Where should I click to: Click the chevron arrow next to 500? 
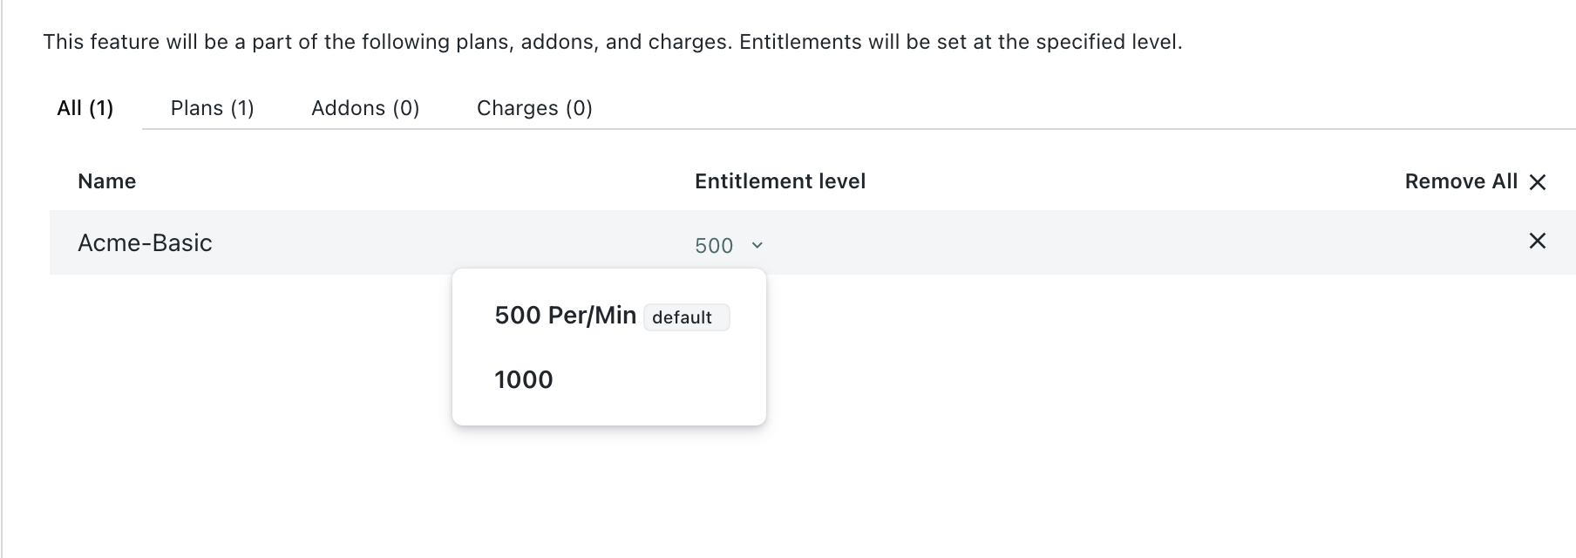[757, 246]
